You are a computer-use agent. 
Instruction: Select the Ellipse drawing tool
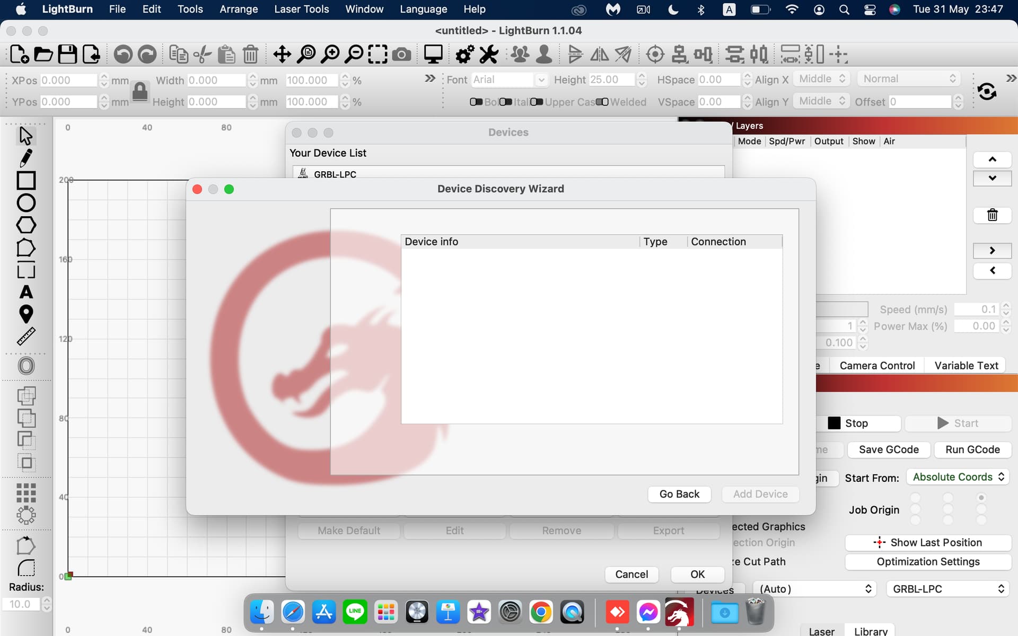(25, 203)
